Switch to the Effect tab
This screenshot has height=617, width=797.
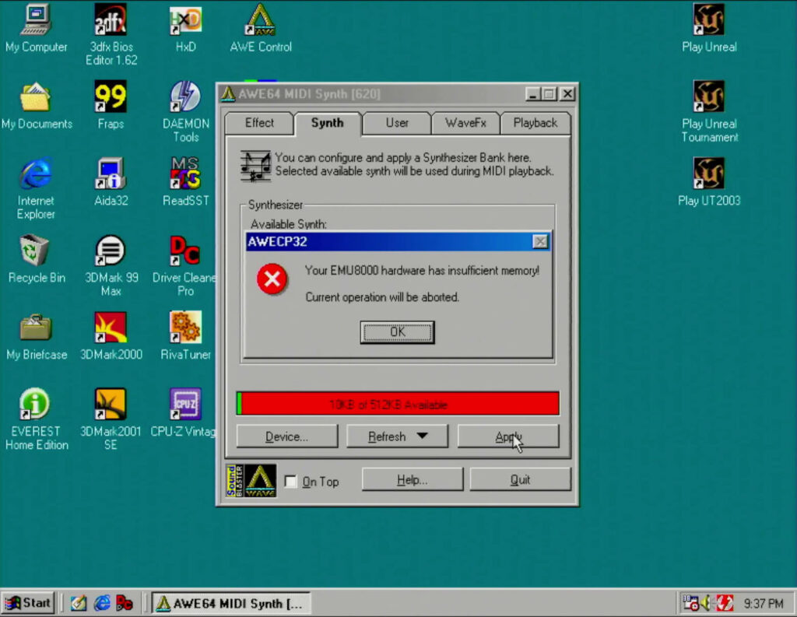coord(259,124)
